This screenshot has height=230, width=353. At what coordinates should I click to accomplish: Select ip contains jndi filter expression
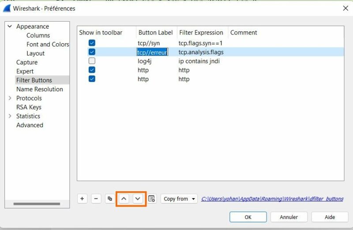(x=199, y=61)
